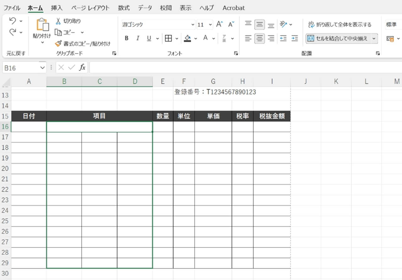This screenshot has height=280, width=402.
Task: Open number format 標準 box
Action: (x=394, y=24)
